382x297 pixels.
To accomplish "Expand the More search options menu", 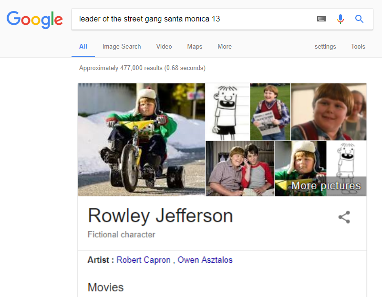I will (225, 47).
